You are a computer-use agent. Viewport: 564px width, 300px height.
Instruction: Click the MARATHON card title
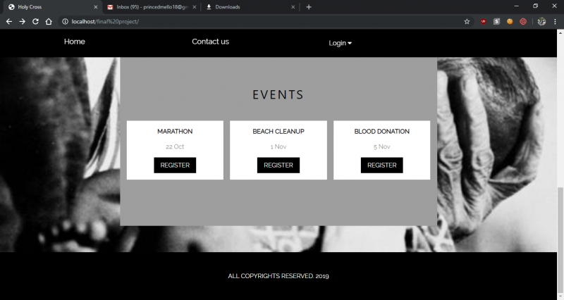point(175,132)
